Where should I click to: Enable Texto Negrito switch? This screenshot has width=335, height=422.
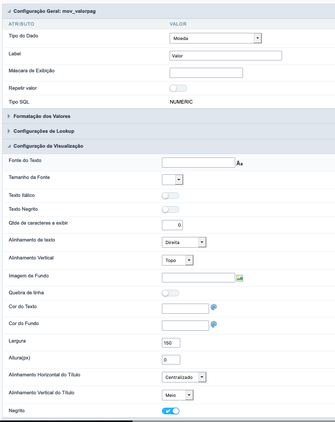(170, 209)
